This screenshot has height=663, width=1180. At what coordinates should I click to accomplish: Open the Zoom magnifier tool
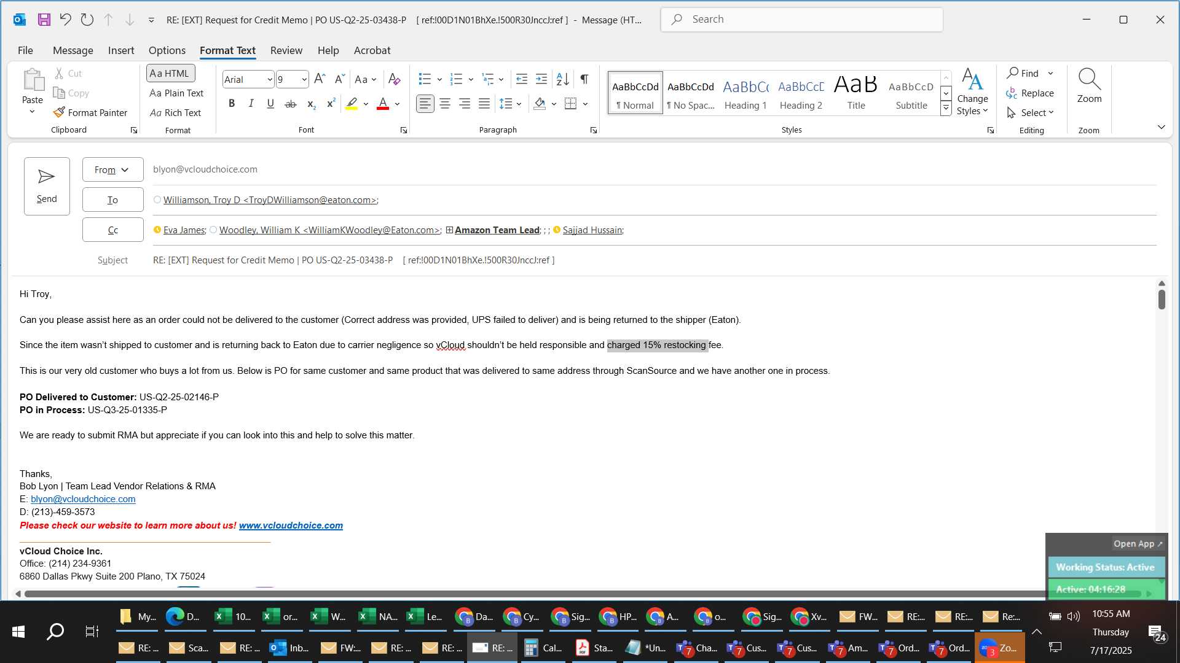click(1089, 85)
